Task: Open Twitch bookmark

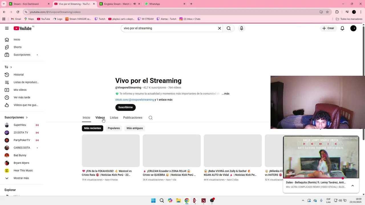Action: click(x=100, y=19)
